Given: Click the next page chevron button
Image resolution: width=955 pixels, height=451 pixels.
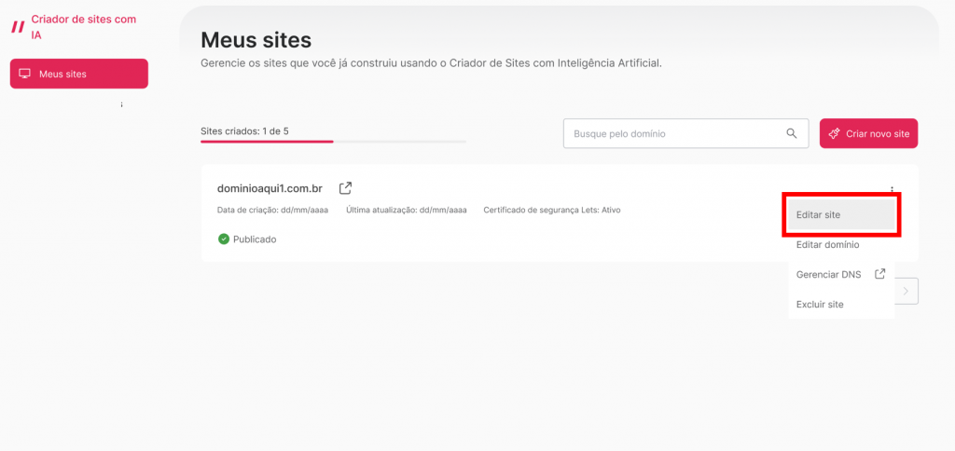Looking at the screenshot, I should tap(906, 291).
